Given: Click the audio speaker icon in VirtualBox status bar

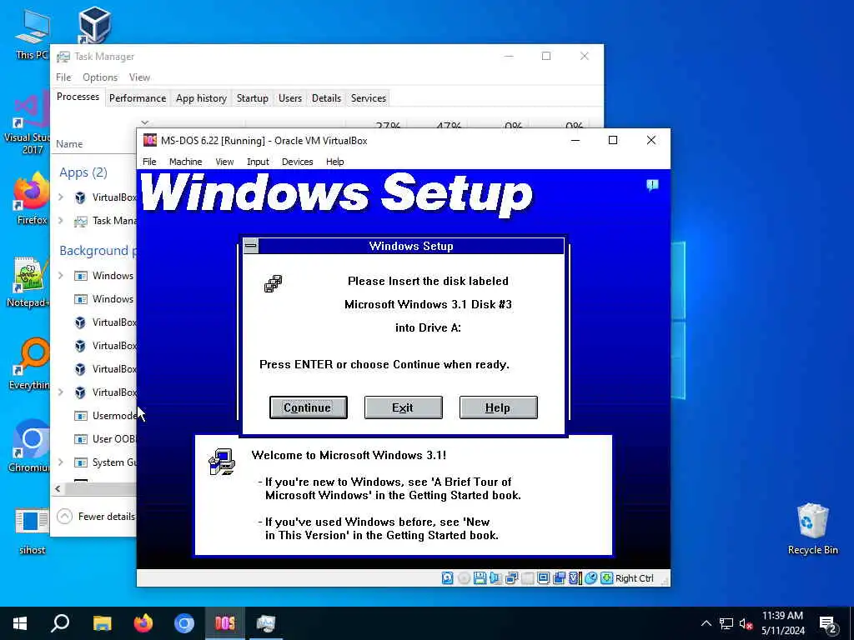Looking at the screenshot, I should [x=495, y=578].
